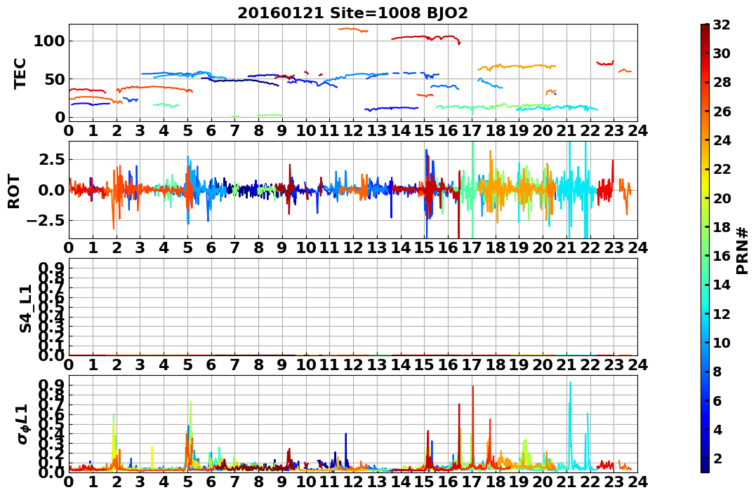Click the cyan colorbar region near 12
The image size is (756, 497).
[705, 313]
